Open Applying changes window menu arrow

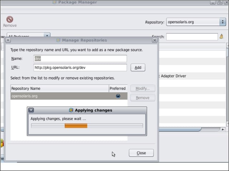pos(31,110)
